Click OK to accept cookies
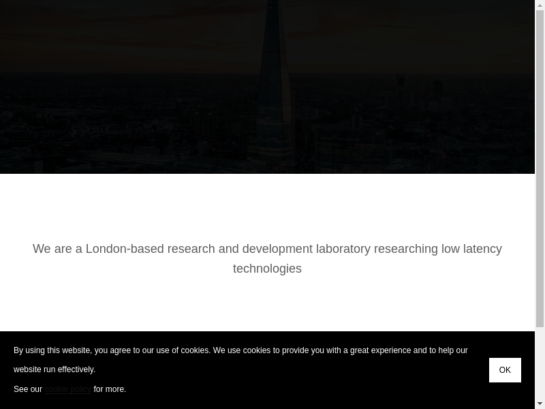The width and height of the screenshot is (545, 409). point(505,370)
